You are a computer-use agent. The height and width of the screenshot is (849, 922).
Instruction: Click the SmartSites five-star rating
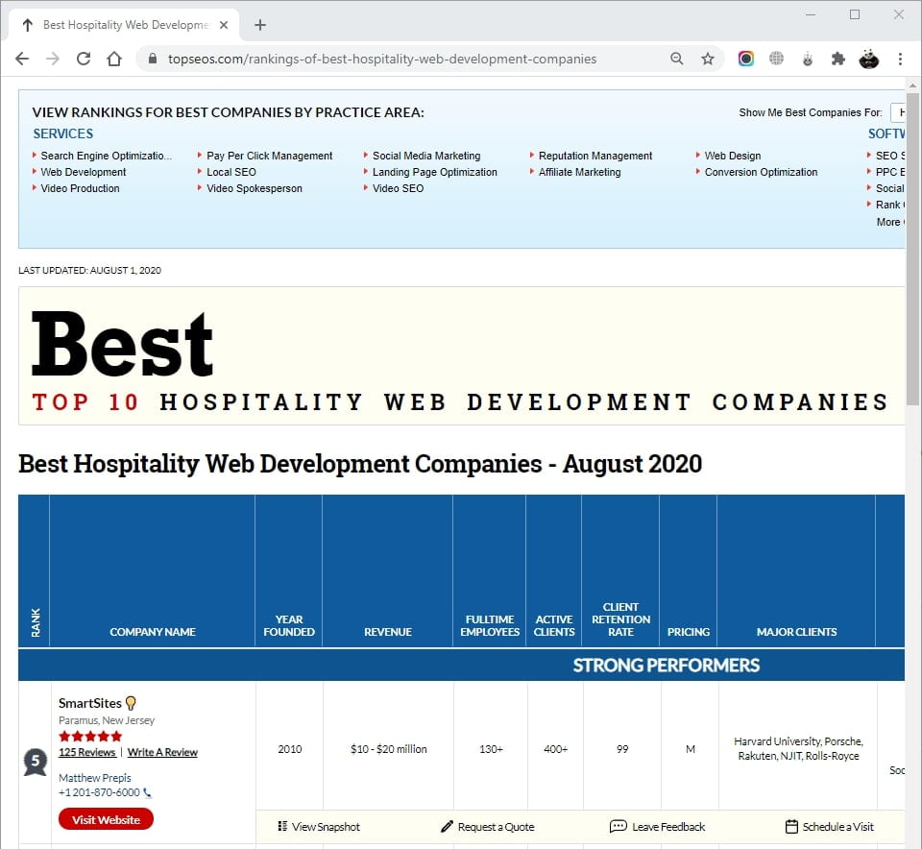pyautogui.click(x=90, y=736)
